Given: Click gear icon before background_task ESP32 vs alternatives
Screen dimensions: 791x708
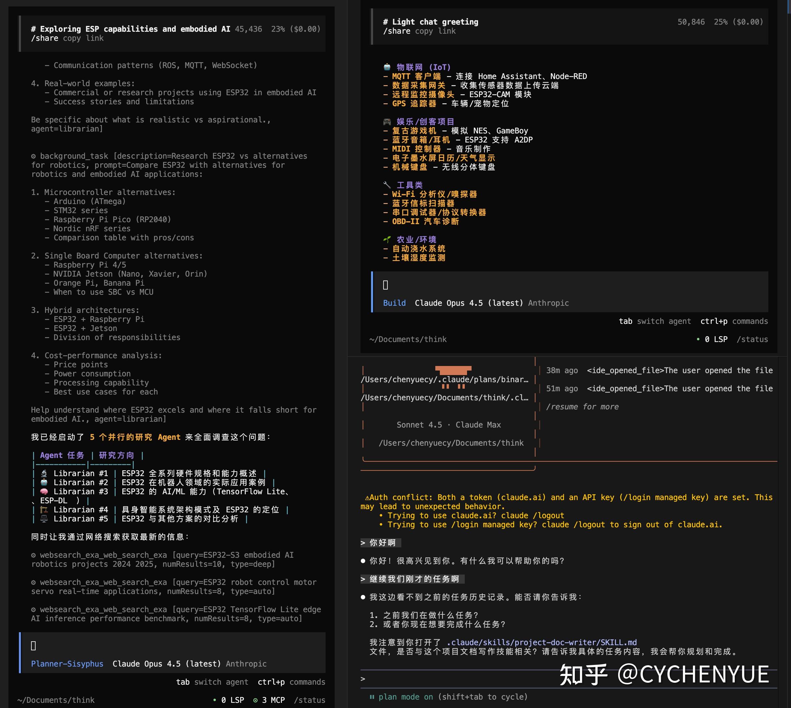Looking at the screenshot, I should click(x=33, y=156).
